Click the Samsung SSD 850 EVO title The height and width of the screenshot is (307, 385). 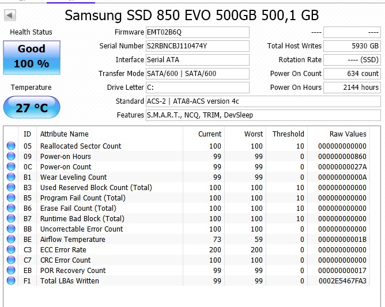coord(192,15)
